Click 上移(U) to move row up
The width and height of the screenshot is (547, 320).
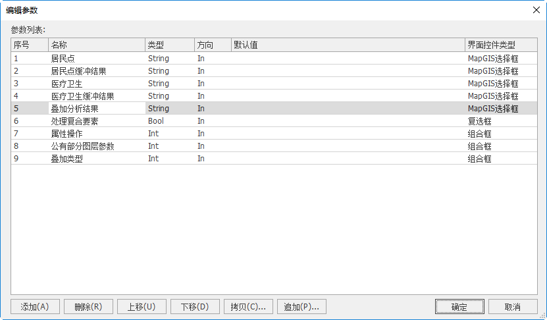click(142, 307)
